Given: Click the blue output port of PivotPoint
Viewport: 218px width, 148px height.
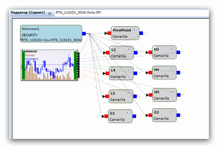Looking at the screenshot, I should 141,34.
